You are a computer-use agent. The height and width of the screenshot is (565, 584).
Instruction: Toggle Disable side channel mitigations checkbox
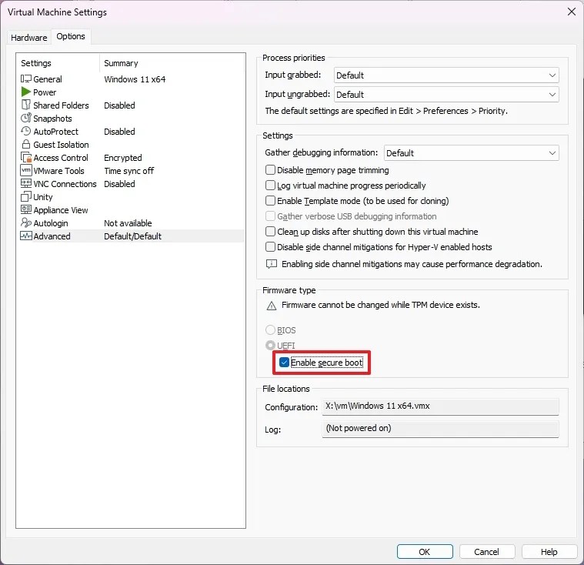[270, 247]
